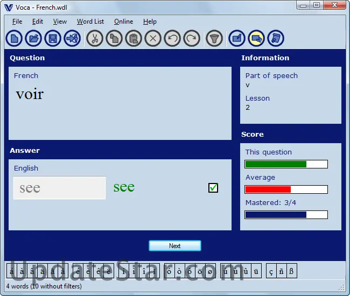Insert the ô character
This screenshot has width=350, height=296.
[190, 271]
